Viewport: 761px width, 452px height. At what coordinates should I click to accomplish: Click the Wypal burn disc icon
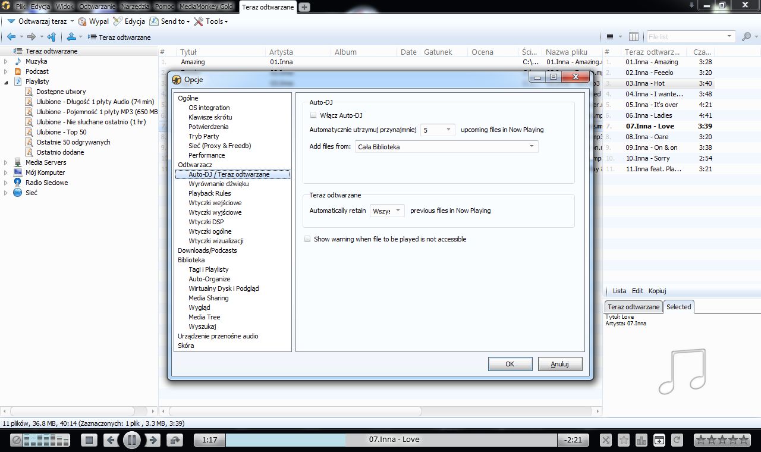[82, 21]
